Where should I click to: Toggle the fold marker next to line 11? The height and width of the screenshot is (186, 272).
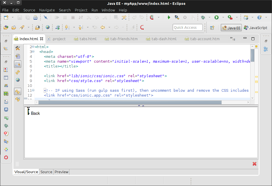click(33, 90)
